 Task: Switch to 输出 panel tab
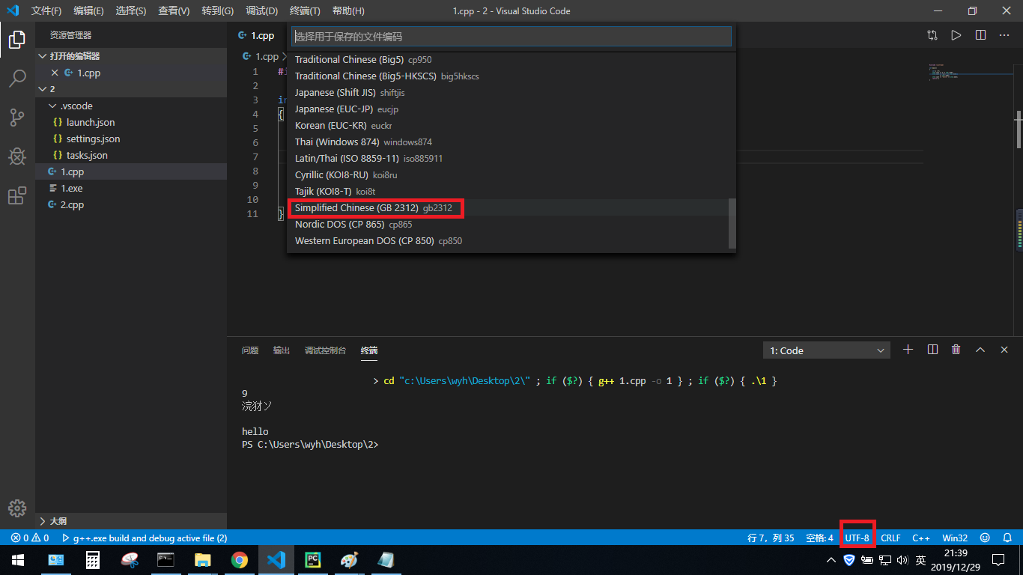point(282,350)
